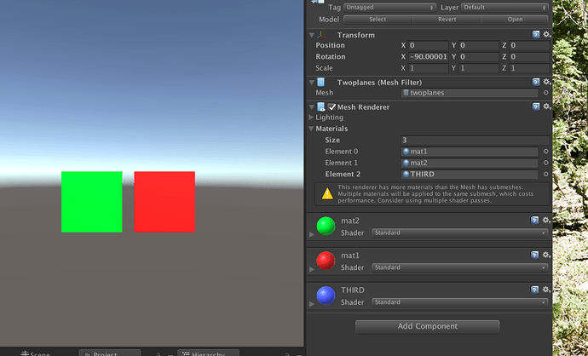Screen dimensions: 588x356
Task: Disable the Mesh Renderer checkbox
Action: 331,106
